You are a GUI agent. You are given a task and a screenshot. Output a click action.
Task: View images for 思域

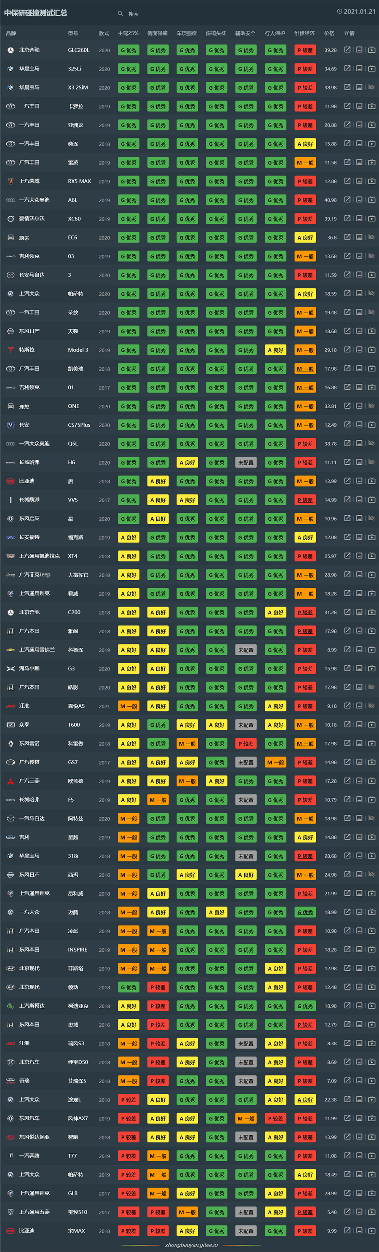coord(360,1025)
